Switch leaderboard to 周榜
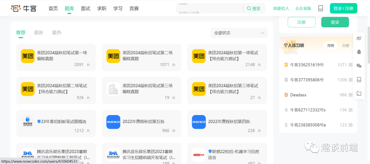 click(x=330, y=46)
